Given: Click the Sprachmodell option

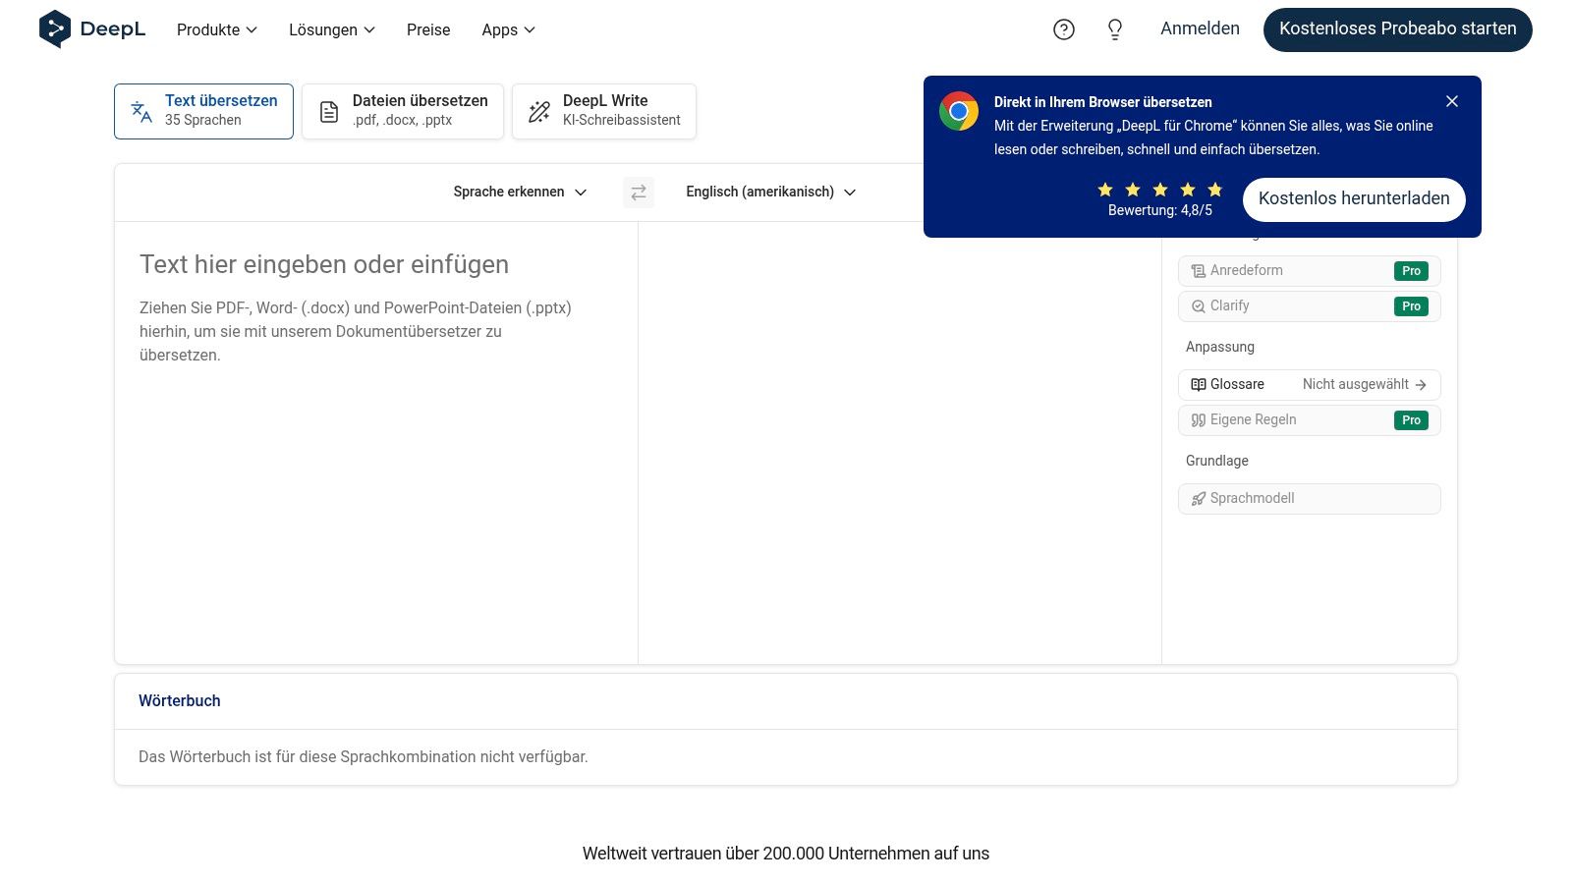Looking at the screenshot, I should click(x=1310, y=499).
